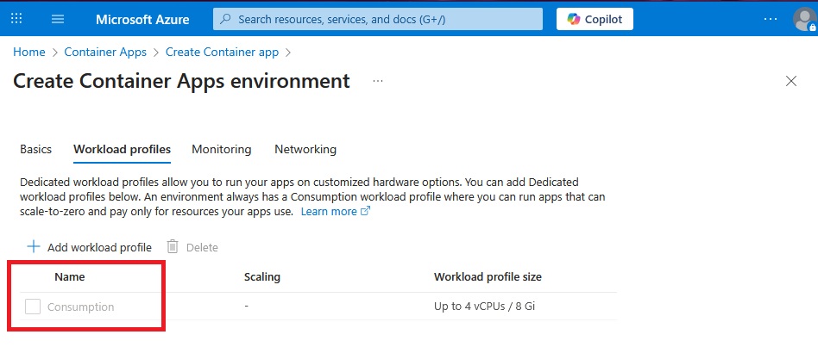Open the portal hamburger menu
This screenshot has height=347, width=818.
58,19
